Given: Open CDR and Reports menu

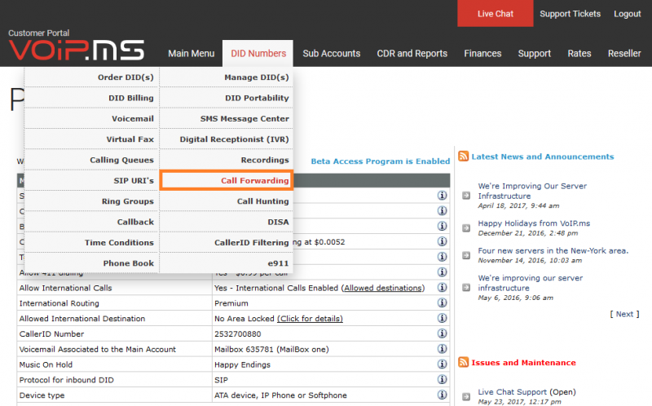Looking at the screenshot, I should (x=412, y=54).
